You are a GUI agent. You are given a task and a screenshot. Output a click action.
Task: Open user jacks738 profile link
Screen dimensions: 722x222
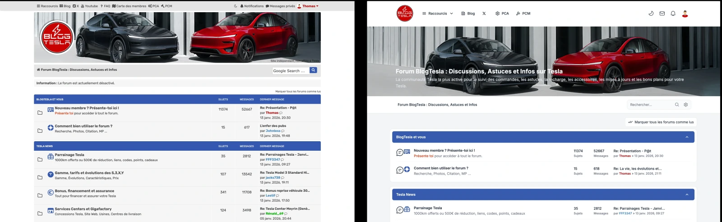point(273,178)
